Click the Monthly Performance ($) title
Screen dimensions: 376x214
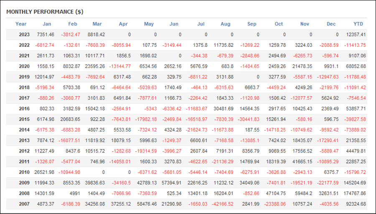point(45,12)
